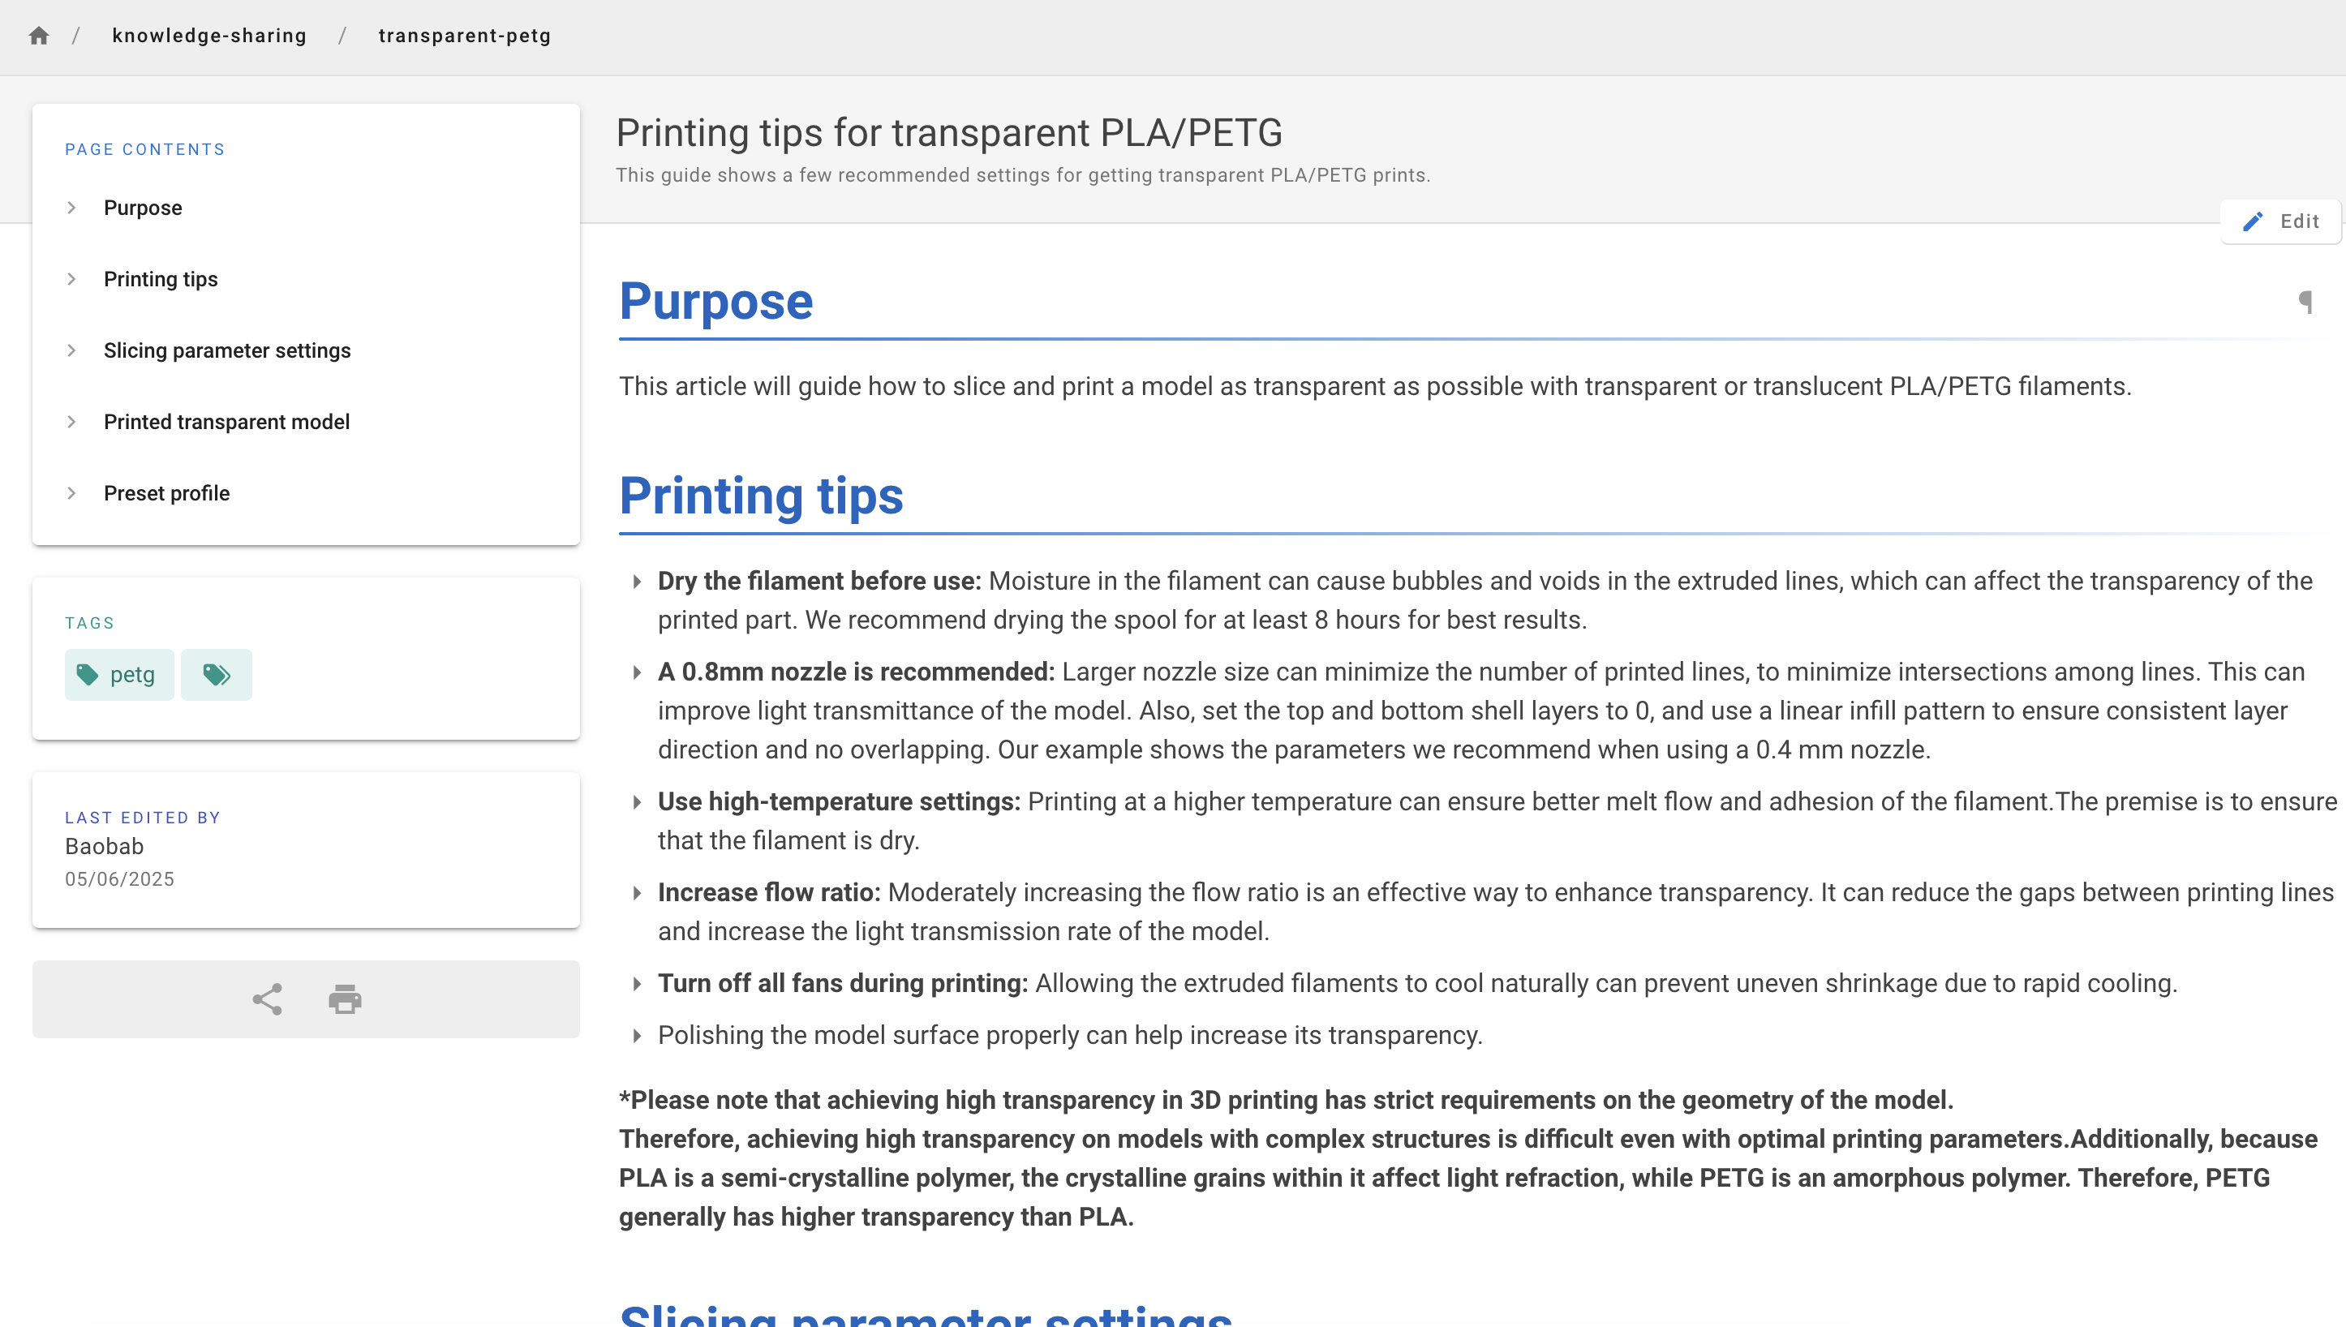Expand the Printing tips contents chevron
The height and width of the screenshot is (1327, 2346).
pyautogui.click(x=71, y=279)
